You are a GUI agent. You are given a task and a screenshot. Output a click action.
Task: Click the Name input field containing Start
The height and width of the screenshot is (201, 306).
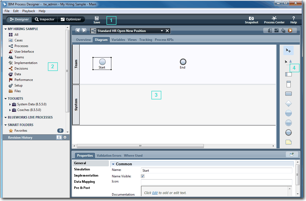(x=216, y=171)
